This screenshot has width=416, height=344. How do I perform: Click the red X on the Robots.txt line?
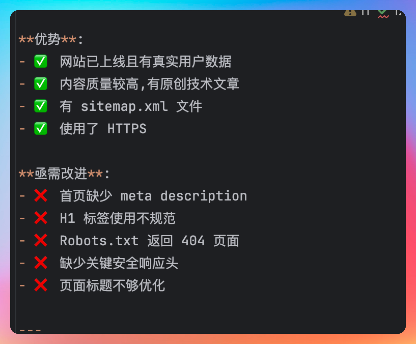(41, 240)
